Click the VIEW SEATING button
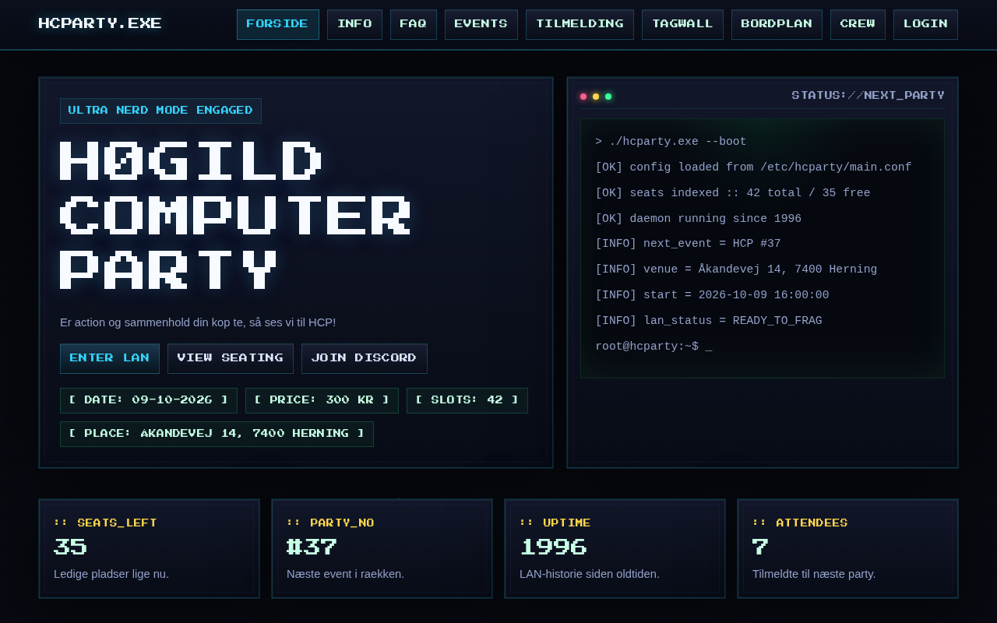 [x=231, y=358]
